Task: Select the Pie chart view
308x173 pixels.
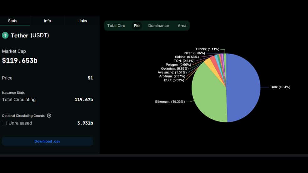Action: click(x=136, y=26)
